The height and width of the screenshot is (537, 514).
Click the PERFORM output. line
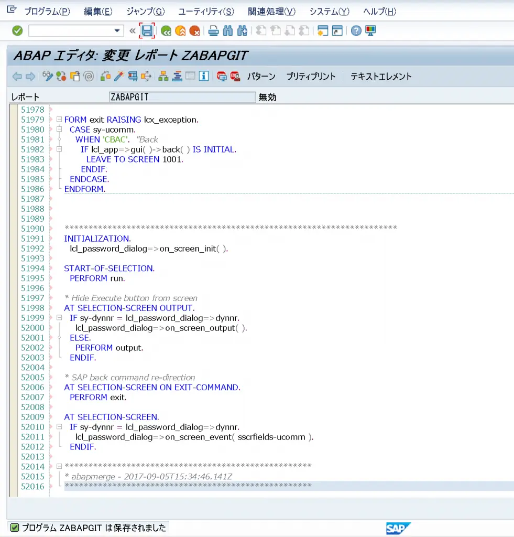coord(109,348)
